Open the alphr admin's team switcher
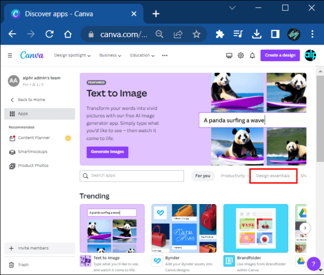 pyautogui.click(x=39, y=81)
